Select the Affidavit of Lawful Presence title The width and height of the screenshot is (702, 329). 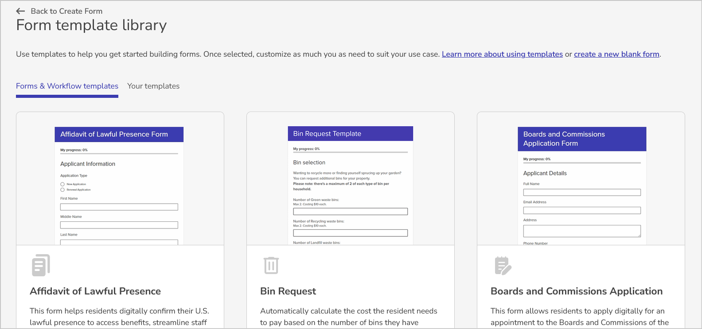(95, 291)
